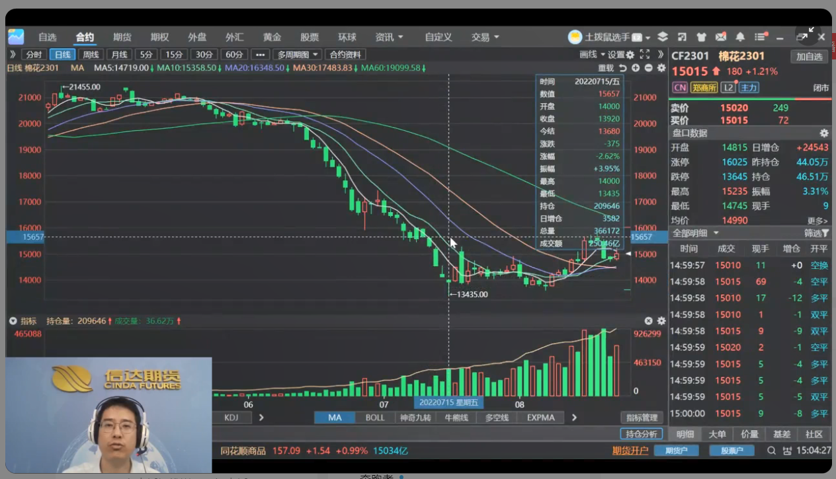Open the layers stack icon in top toolbar
This screenshot has width=836, height=479.
pos(663,37)
